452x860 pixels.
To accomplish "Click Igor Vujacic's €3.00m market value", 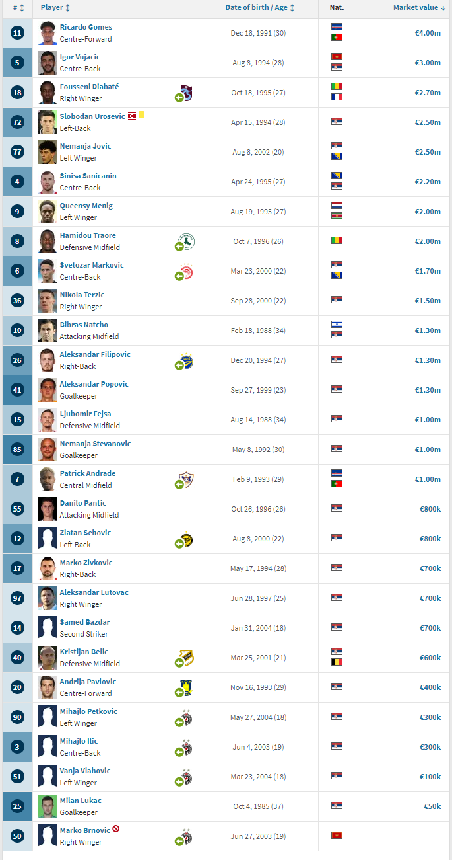I will tap(428, 63).
